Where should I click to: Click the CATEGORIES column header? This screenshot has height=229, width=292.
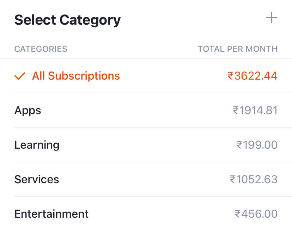[x=41, y=49]
